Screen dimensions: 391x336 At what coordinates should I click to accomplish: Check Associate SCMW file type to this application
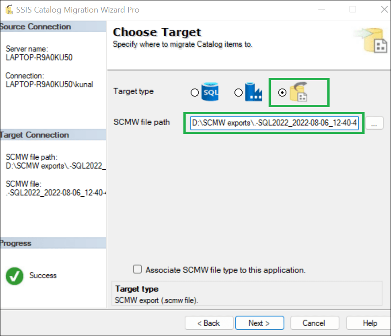point(137,269)
